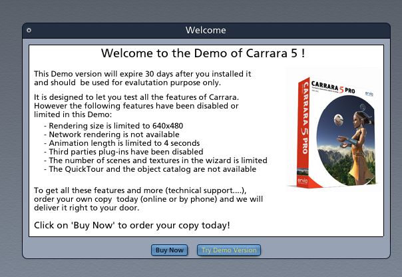The width and height of the screenshot is (402, 277).
Task: Click the red spine of the product box
Action: (303, 132)
